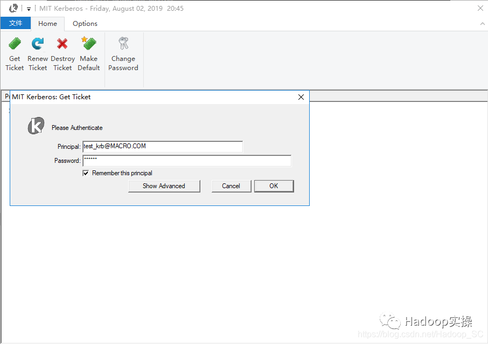488x344 pixels.
Task: Click the Get Ticket ribbon icon
Action: (15, 44)
